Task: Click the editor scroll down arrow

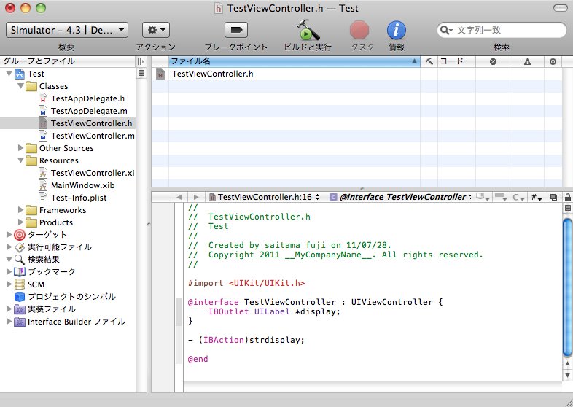Action: (567, 375)
